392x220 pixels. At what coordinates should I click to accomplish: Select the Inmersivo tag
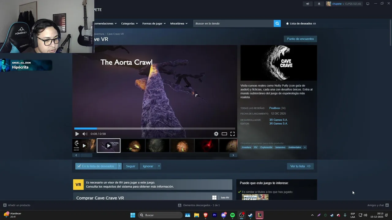[x=280, y=147]
